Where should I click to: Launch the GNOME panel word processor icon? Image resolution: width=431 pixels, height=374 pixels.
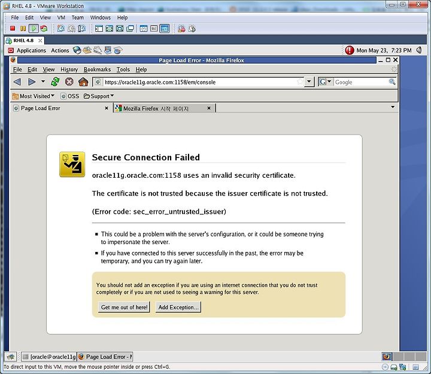coord(98,50)
